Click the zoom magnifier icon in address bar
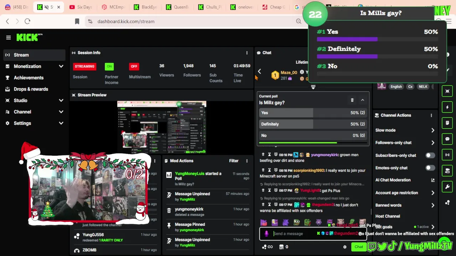The width and height of the screenshot is (456, 256). click(x=299, y=21)
